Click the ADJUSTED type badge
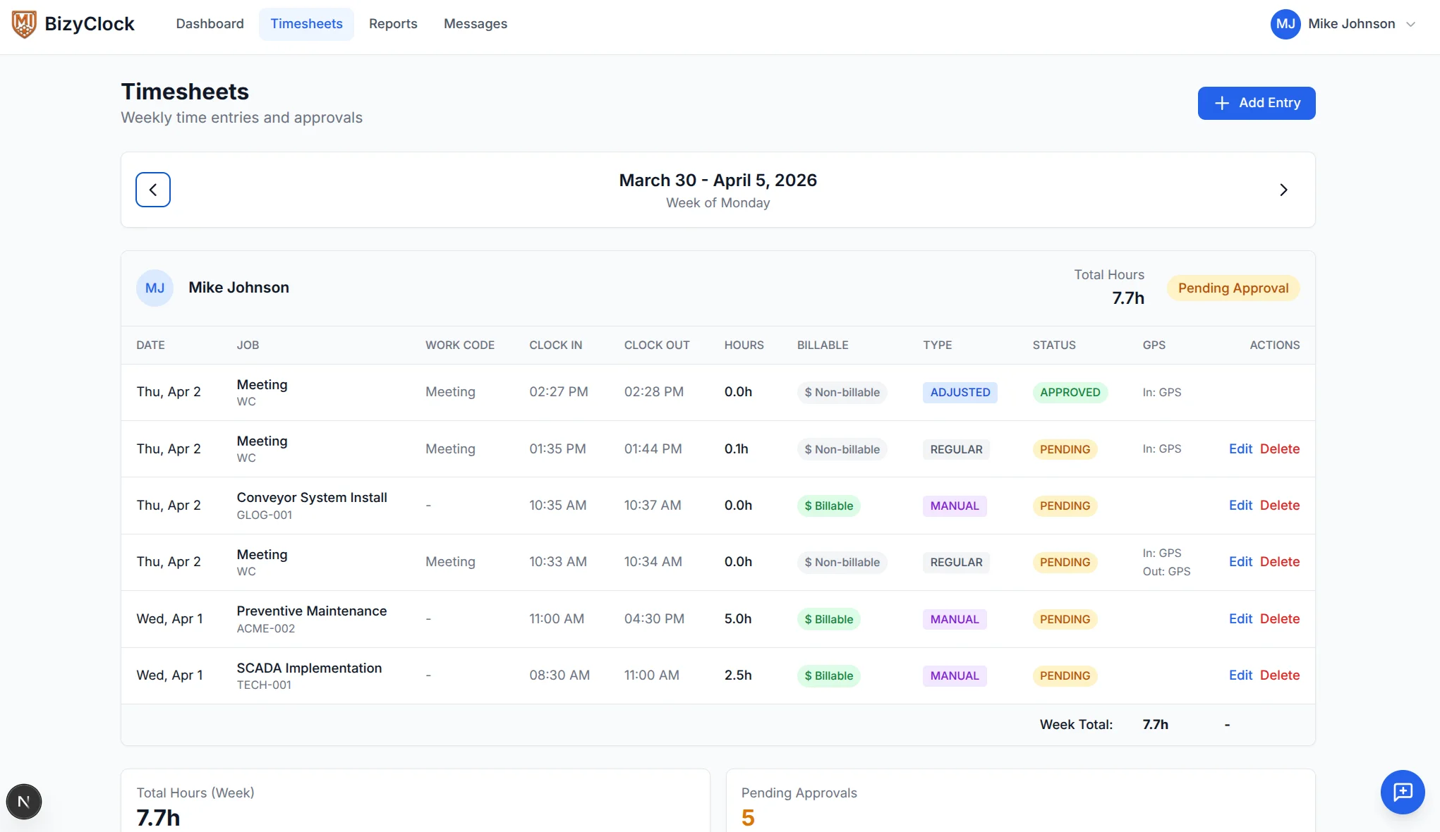 tap(960, 392)
